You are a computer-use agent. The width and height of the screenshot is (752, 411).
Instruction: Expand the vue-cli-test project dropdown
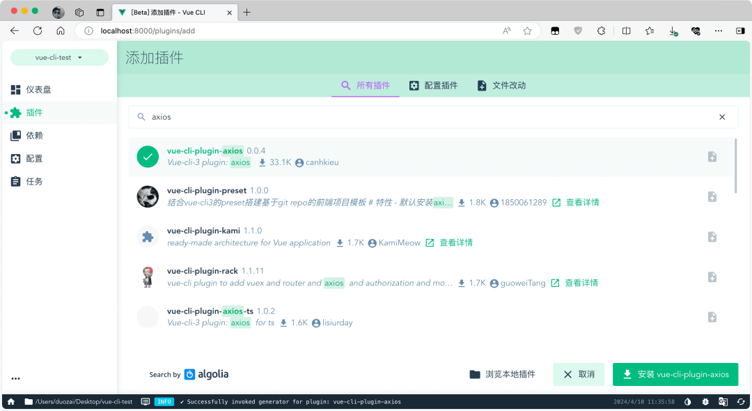point(59,58)
